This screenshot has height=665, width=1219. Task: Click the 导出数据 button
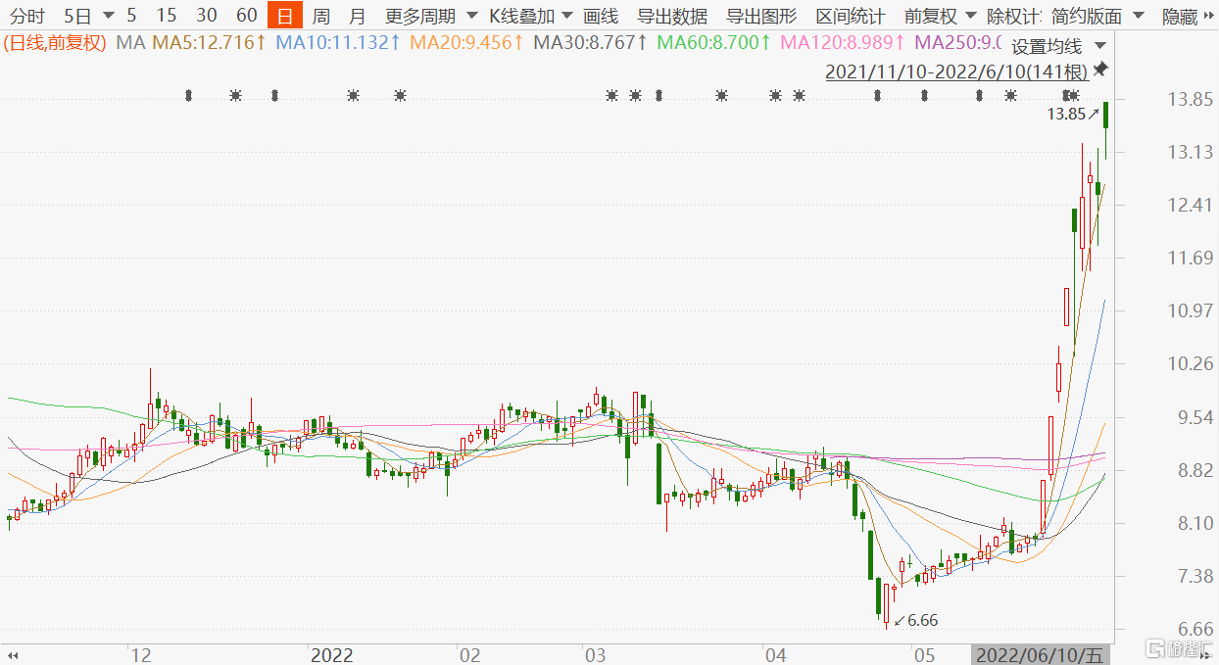[671, 16]
